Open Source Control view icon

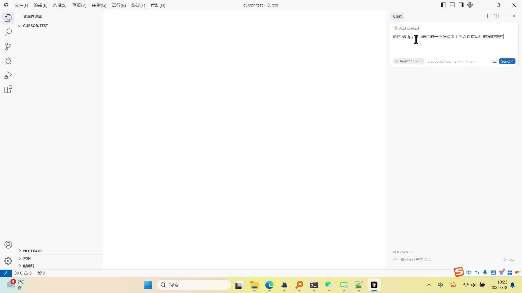pyautogui.click(x=8, y=47)
